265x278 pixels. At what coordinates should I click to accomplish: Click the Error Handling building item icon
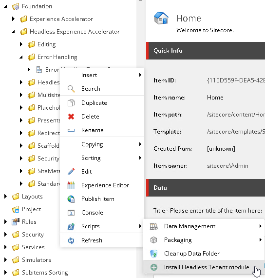click(x=39, y=70)
